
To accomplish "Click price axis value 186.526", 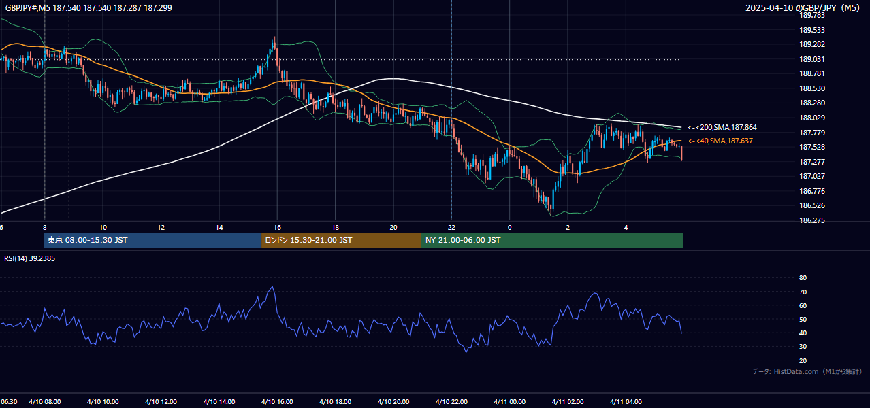I will click(x=811, y=205).
